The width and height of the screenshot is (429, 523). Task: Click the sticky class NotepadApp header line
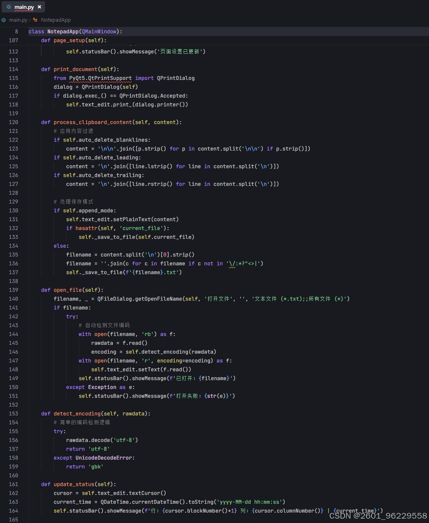(214, 31)
